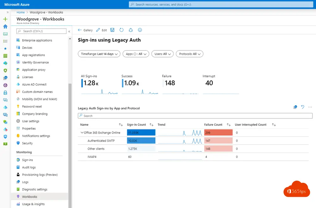Viewport: 316px width, 208px height.
Task: Click the Home breadcrumb link
Action: coord(21,12)
